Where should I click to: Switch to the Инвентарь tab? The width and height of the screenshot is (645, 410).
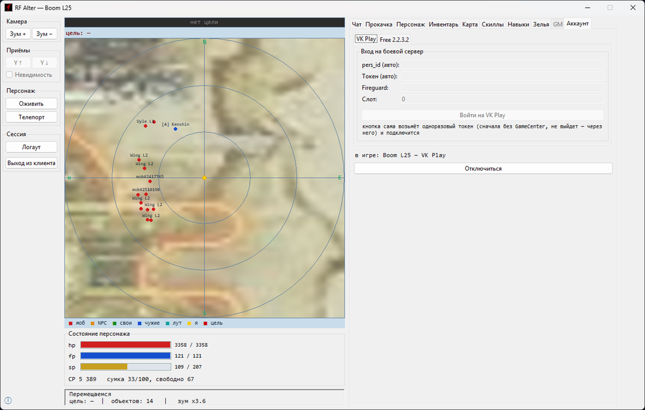click(x=443, y=24)
